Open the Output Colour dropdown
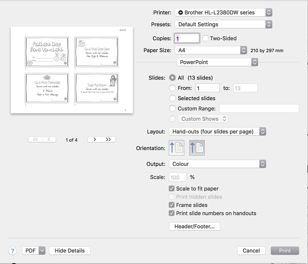Image resolution: width=308 pixels, height=264 pixels. 217,164
